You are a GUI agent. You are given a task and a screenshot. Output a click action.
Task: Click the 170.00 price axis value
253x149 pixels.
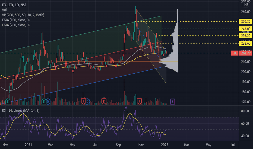[246, 102]
